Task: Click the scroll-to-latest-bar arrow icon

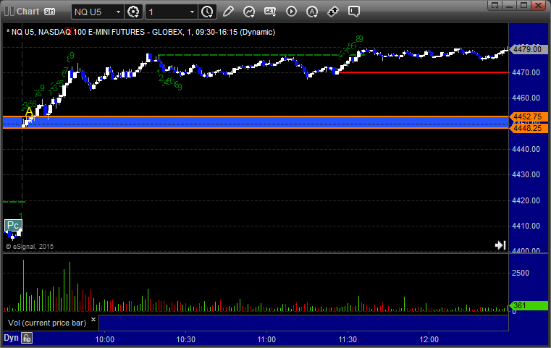Action: (x=500, y=245)
